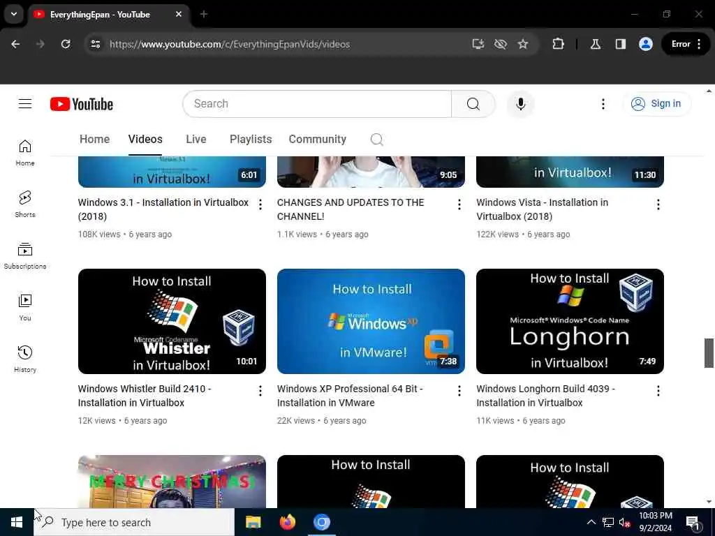Select the EverythingEpan - YouTube browser tab
Viewport: 715px width, 536px height.
pyautogui.click(x=108, y=15)
